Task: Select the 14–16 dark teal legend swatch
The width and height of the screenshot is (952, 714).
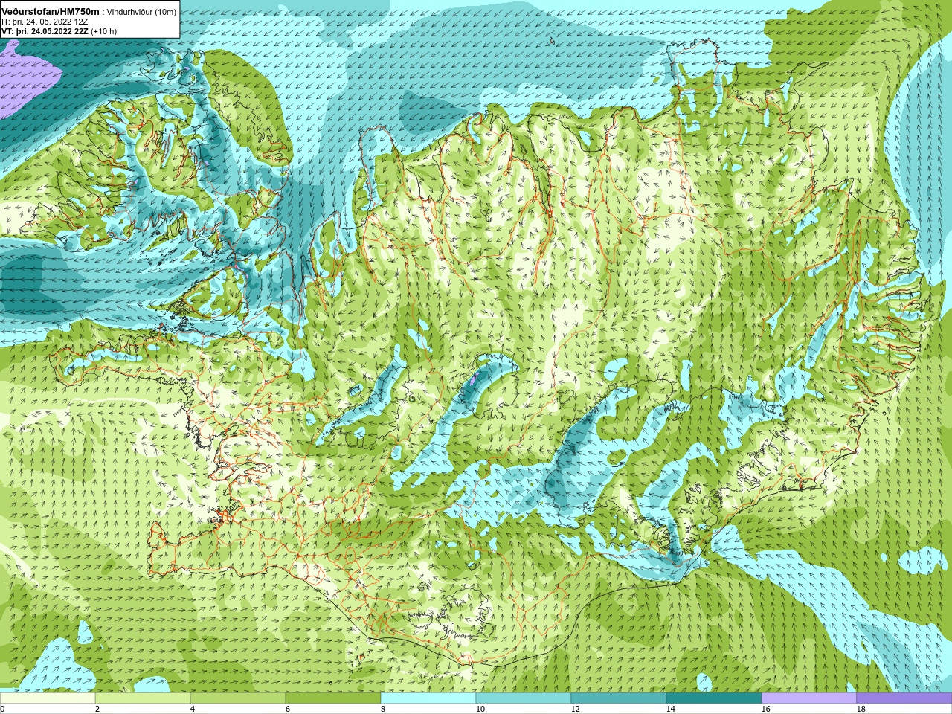Action: coord(714,698)
